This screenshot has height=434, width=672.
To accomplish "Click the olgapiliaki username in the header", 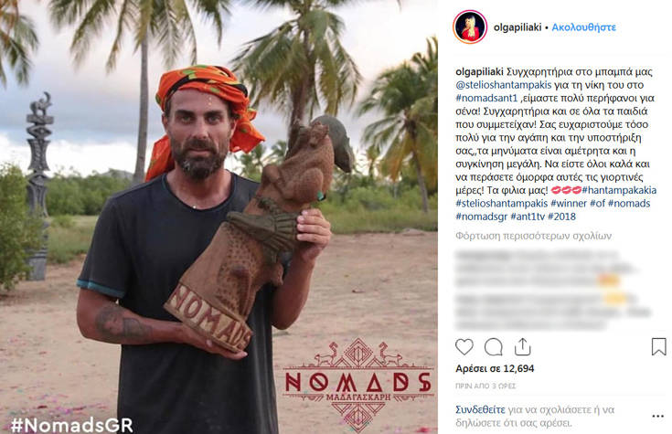I will pyautogui.click(x=517, y=27).
